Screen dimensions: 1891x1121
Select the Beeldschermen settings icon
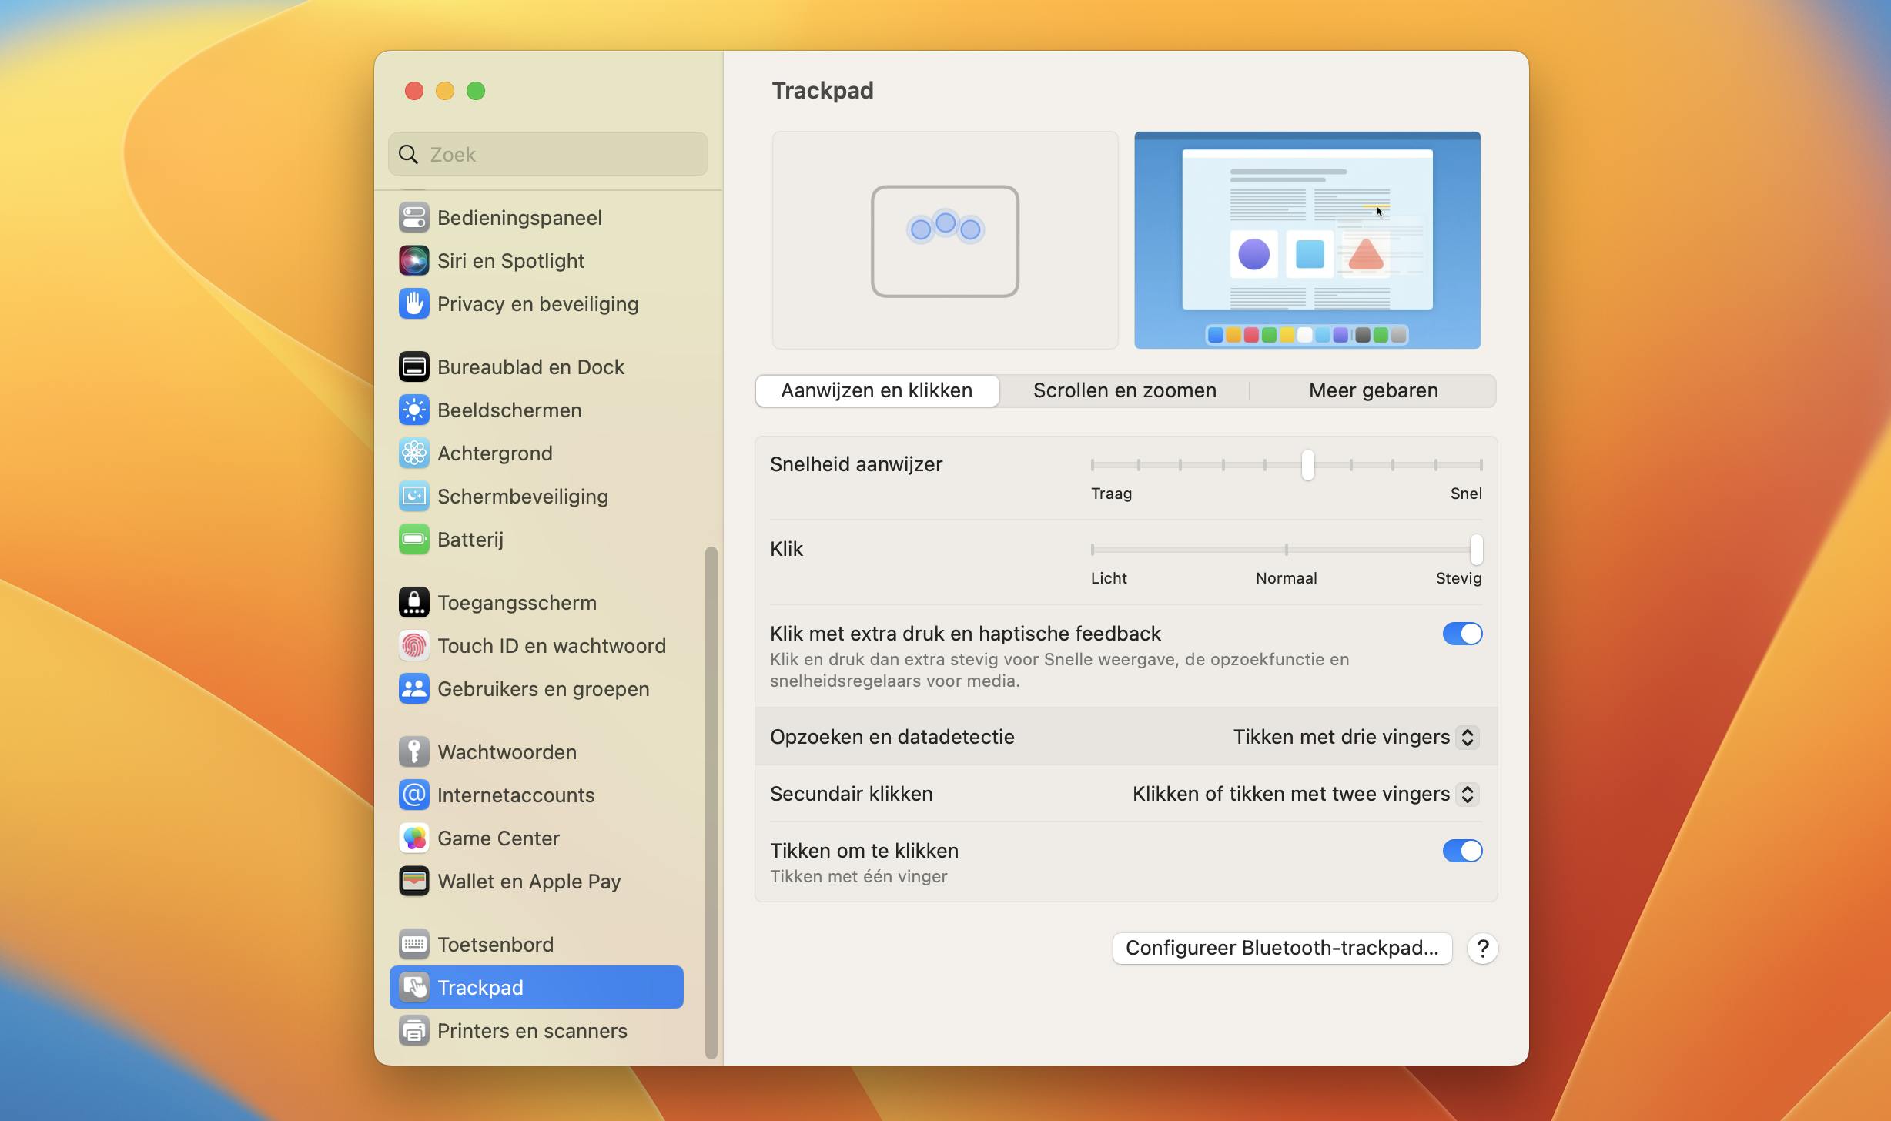pyautogui.click(x=414, y=410)
